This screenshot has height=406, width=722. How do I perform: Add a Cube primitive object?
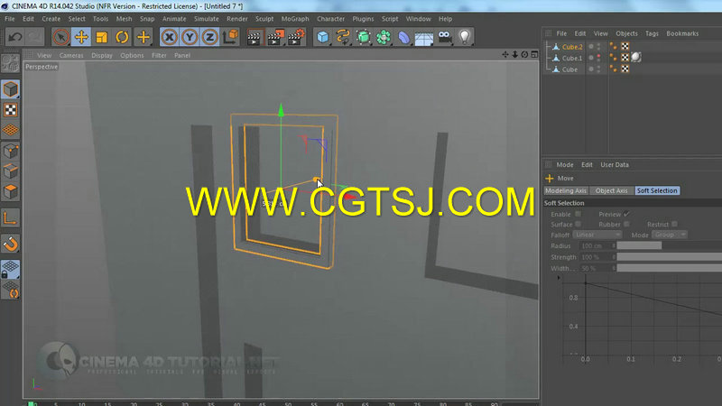323,37
